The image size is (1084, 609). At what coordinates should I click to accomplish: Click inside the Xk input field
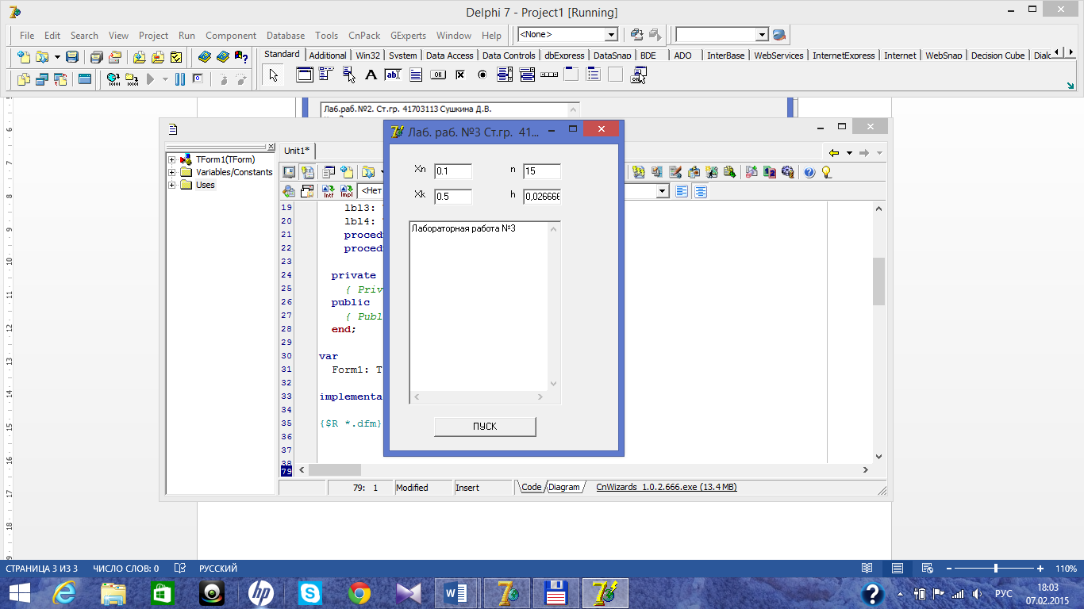453,197
